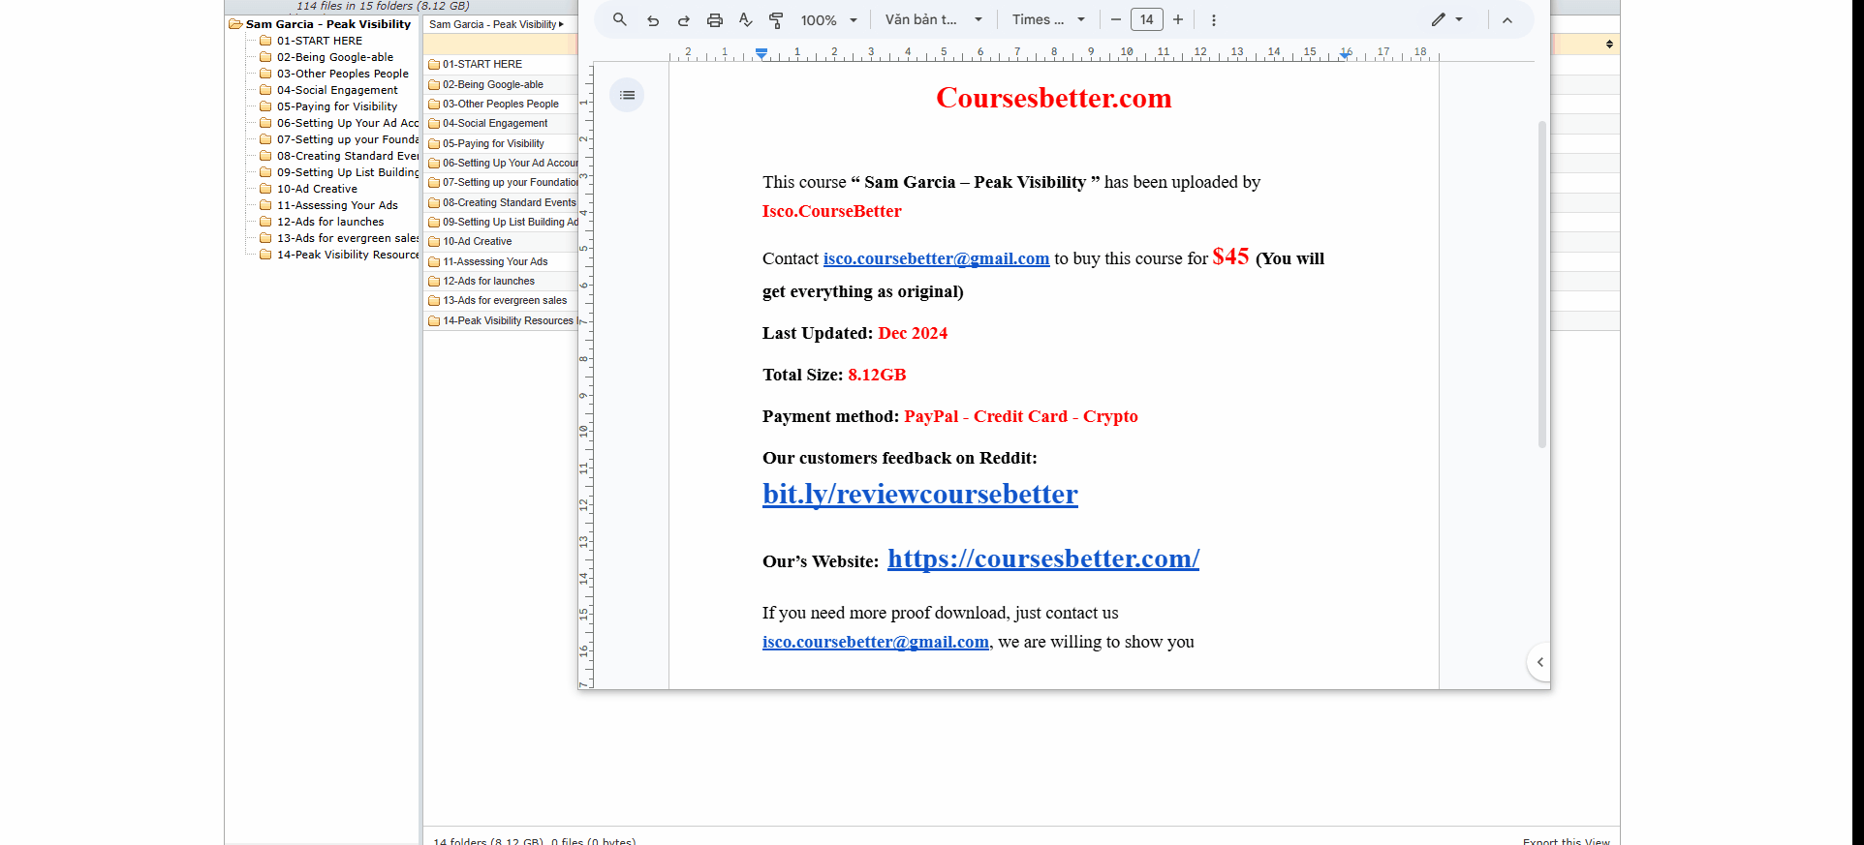Screen dimensions: 1864x845
Task: Open the 100% zoom dropdown
Action: click(829, 20)
